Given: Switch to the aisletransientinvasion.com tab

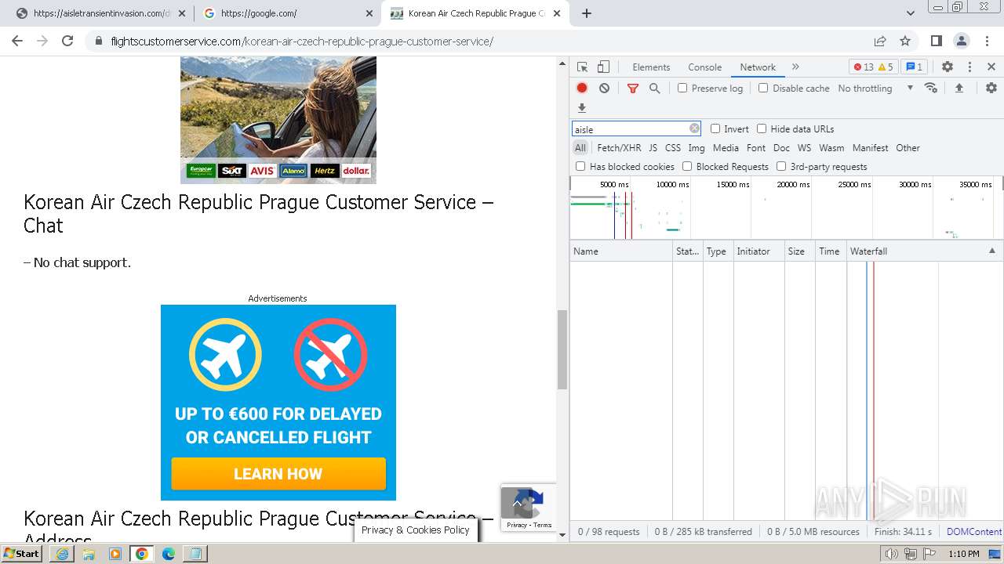Looking at the screenshot, I should pyautogui.click(x=100, y=13).
